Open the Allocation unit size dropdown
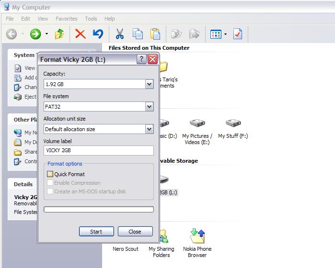 point(149,129)
